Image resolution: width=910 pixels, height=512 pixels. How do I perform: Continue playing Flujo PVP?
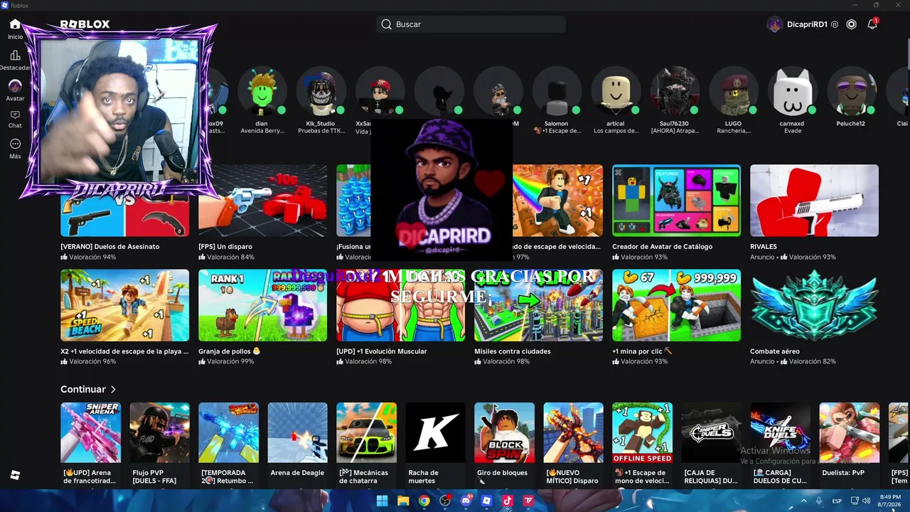tap(160, 444)
